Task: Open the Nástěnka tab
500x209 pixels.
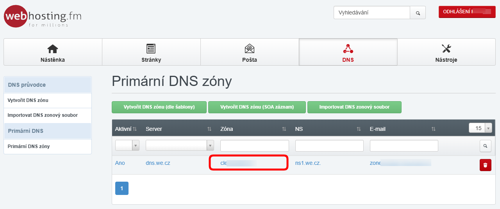Action: pyautogui.click(x=53, y=52)
